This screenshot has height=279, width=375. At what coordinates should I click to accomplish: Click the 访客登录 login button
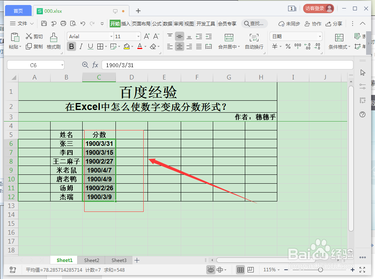[x=318, y=8]
